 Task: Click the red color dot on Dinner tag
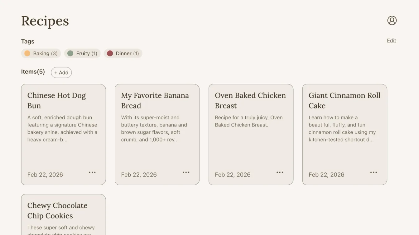pyautogui.click(x=110, y=53)
